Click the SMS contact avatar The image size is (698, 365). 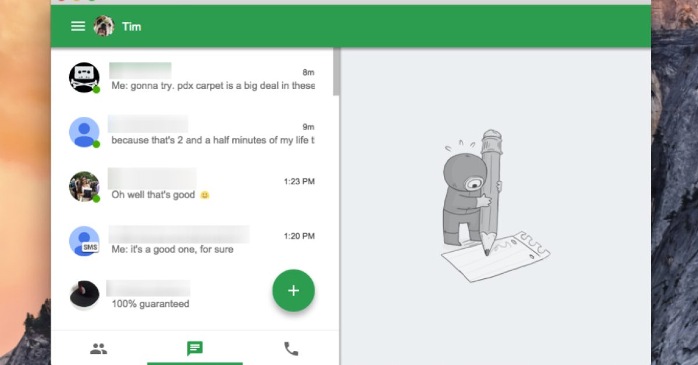tap(84, 241)
